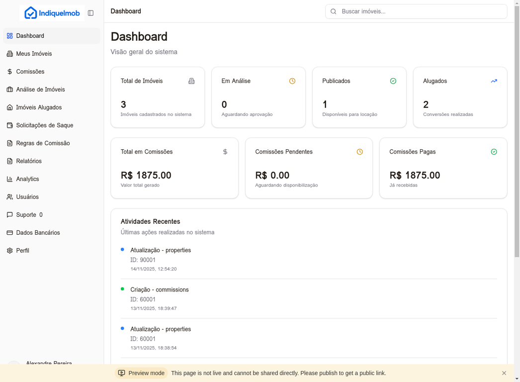Click the trending-up icon on the Alugados card
The image size is (520, 382).
pyautogui.click(x=494, y=81)
